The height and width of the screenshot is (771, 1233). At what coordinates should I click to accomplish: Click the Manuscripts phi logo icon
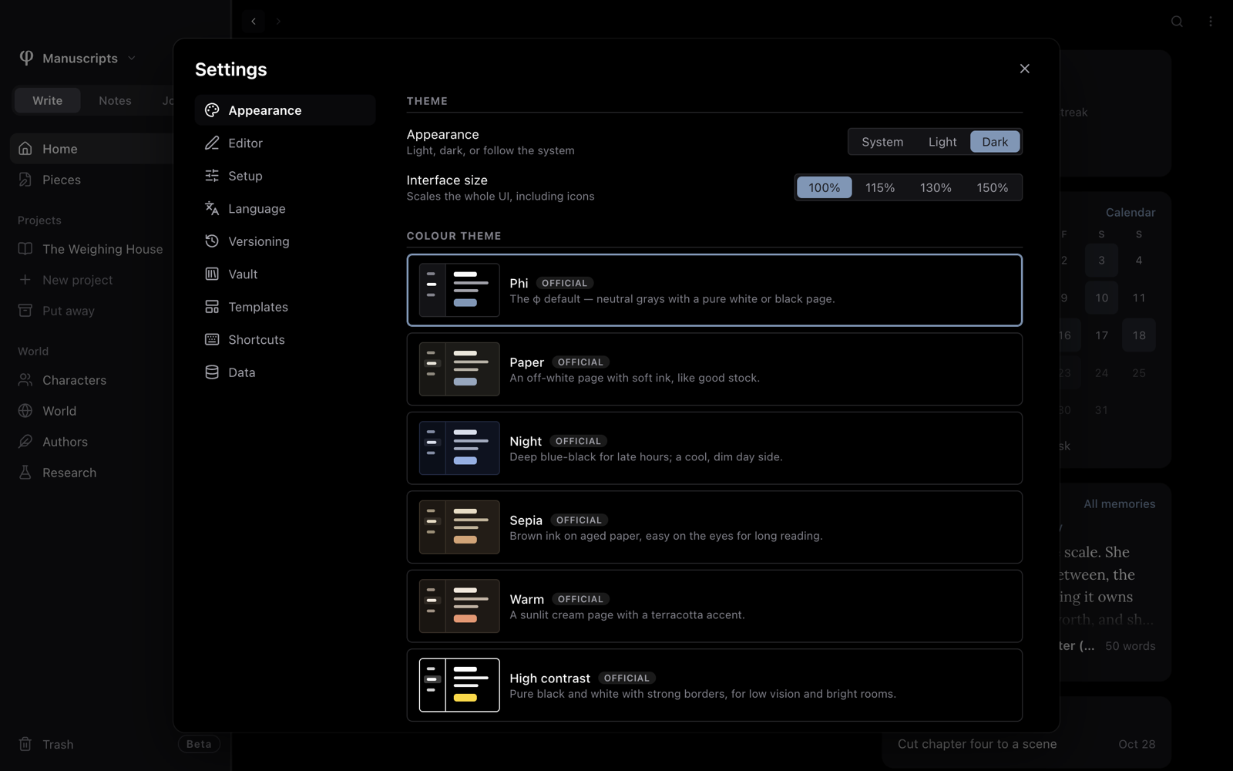26,58
